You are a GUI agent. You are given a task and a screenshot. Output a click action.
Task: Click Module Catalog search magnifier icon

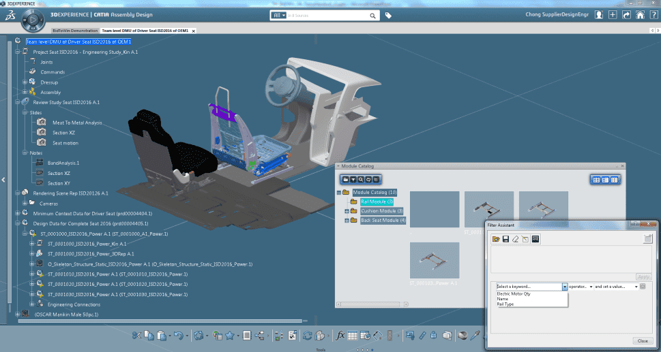tap(360, 179)
